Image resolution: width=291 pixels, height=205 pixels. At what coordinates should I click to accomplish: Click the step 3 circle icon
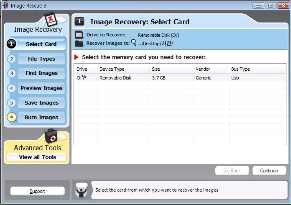12,73
